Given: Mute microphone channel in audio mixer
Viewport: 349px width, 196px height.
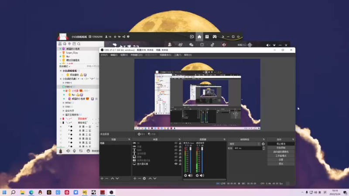Looking at the screenshot, I should point(190,176).
